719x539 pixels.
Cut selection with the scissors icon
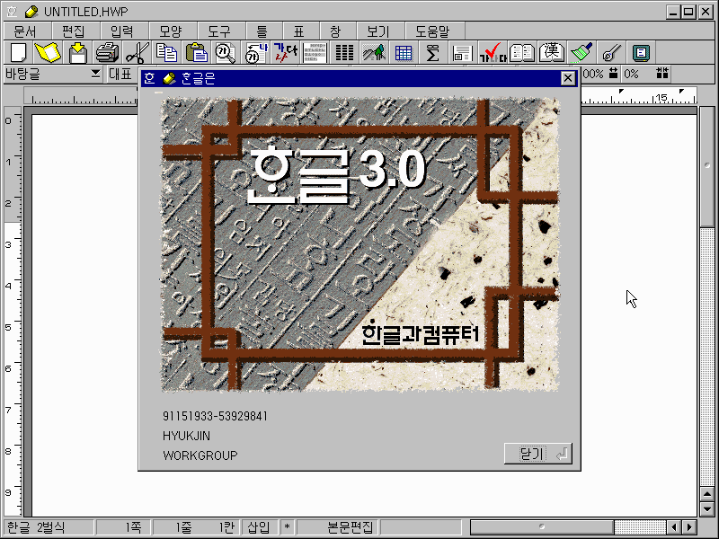(138, 53)
